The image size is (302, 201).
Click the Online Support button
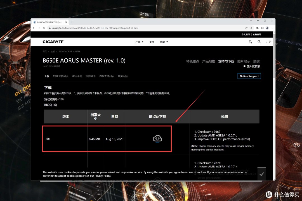coord(249,76)
